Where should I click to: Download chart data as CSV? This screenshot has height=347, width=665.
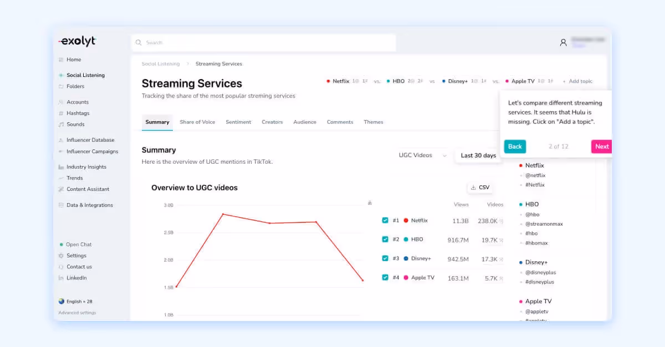(x=480, y=187)
